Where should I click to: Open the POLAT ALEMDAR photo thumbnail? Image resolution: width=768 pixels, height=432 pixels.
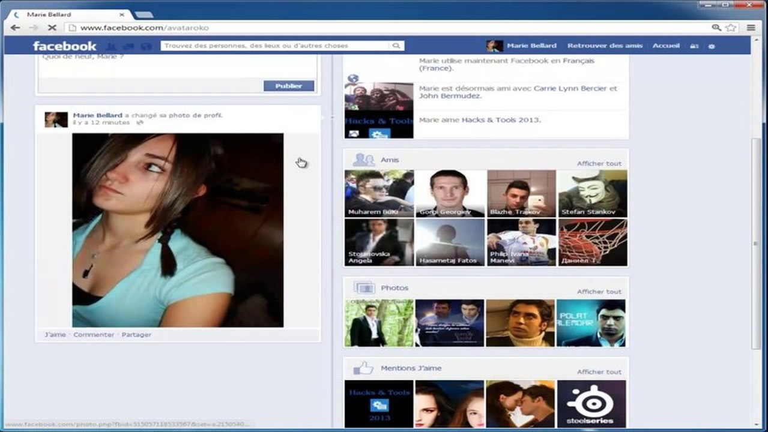591,323
